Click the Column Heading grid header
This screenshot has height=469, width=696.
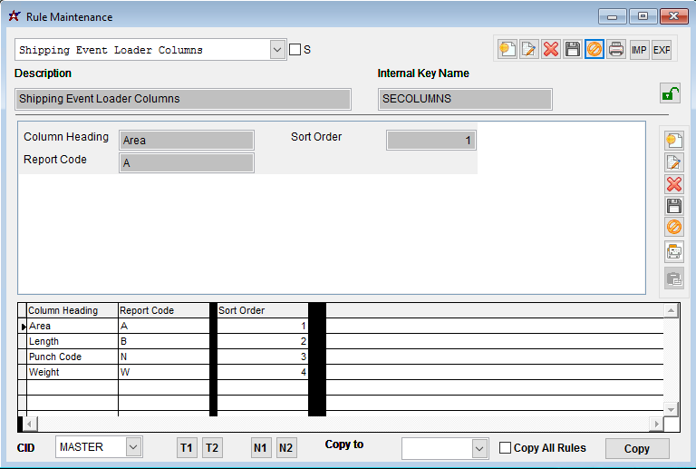click(x=72, y=310)
